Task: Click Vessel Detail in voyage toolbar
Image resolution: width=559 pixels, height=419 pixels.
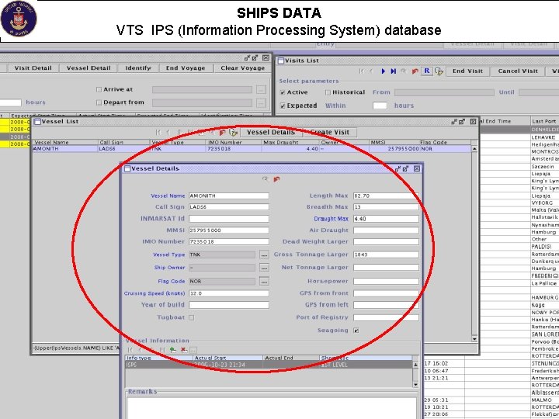Action: (89, 68)
